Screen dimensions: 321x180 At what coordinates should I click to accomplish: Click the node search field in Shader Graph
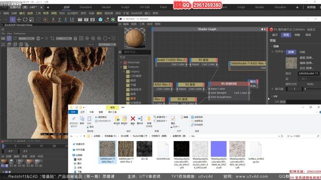tap(136, 52)
